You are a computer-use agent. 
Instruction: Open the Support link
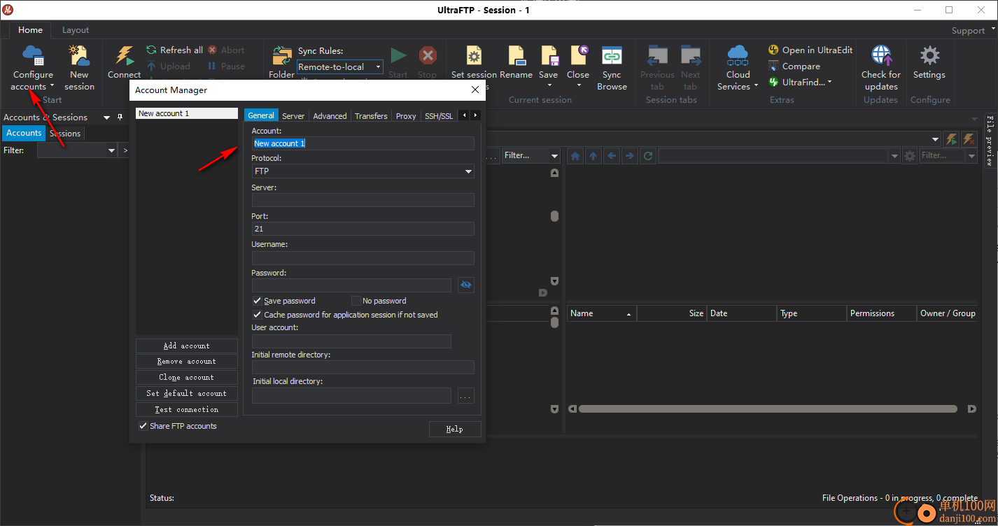click(x=968, y=30)
